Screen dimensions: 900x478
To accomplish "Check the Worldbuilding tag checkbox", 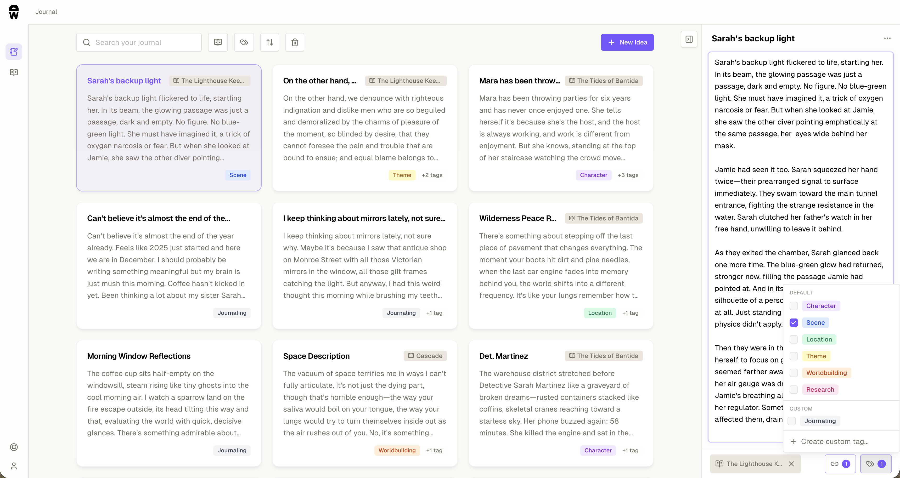I will point(794,373).
